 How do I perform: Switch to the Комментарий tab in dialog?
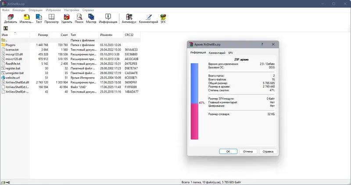tap(217, 53)
